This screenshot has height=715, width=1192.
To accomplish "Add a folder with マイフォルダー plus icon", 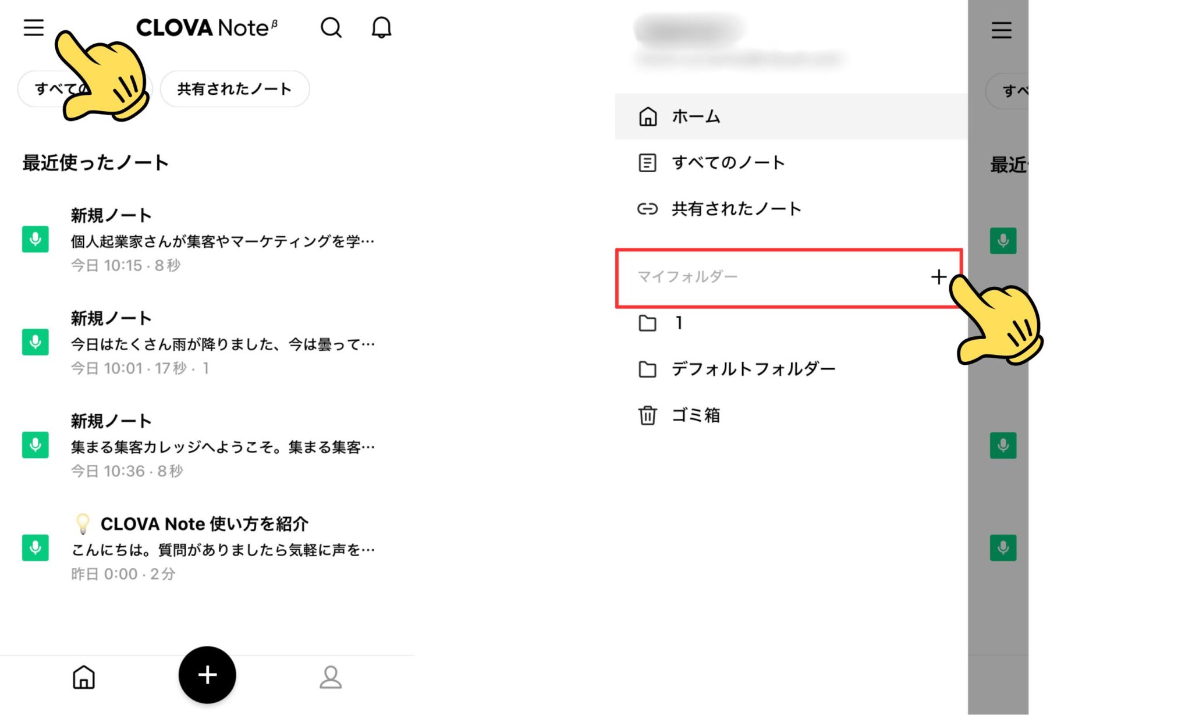I will pyautogui.click(x=938, y=277).
